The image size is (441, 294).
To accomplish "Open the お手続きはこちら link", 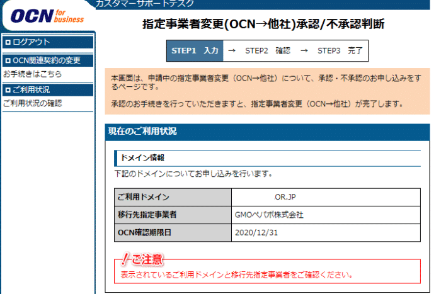I will 33,74.
